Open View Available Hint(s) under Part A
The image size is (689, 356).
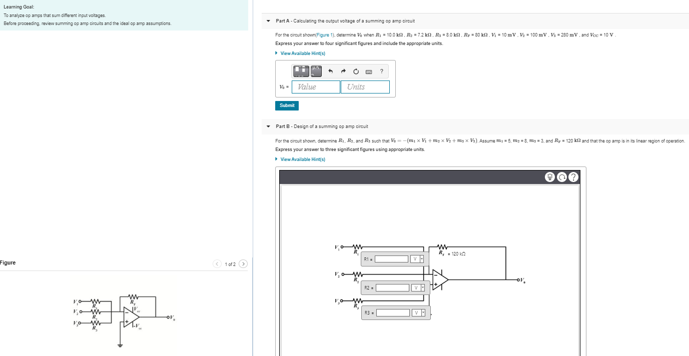pos(302,53)
